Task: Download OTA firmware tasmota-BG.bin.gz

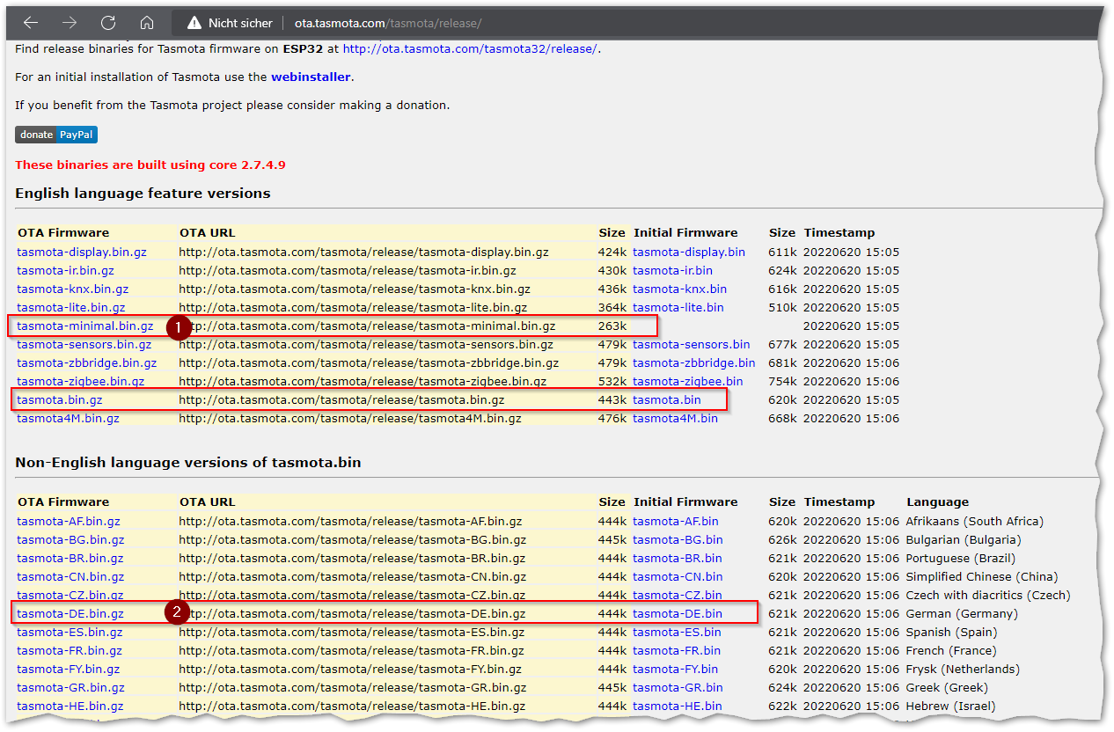Action: 70,540
